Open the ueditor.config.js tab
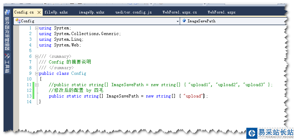The height and width of the screenshot is (139, 294). click(134, 12)
